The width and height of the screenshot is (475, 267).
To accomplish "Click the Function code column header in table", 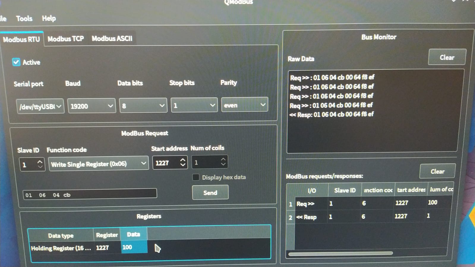I will point(378,190).
